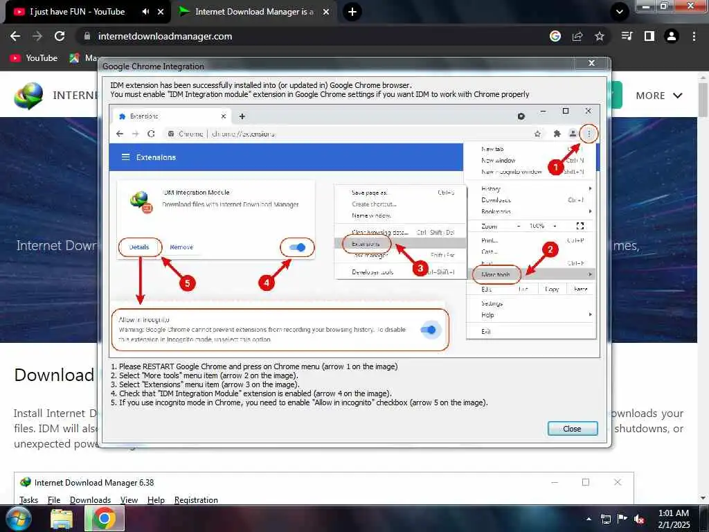The width and height of the screenshot is (709, 532).
Task: Click the Close button in the integration dialog
Action: (573, 428)
